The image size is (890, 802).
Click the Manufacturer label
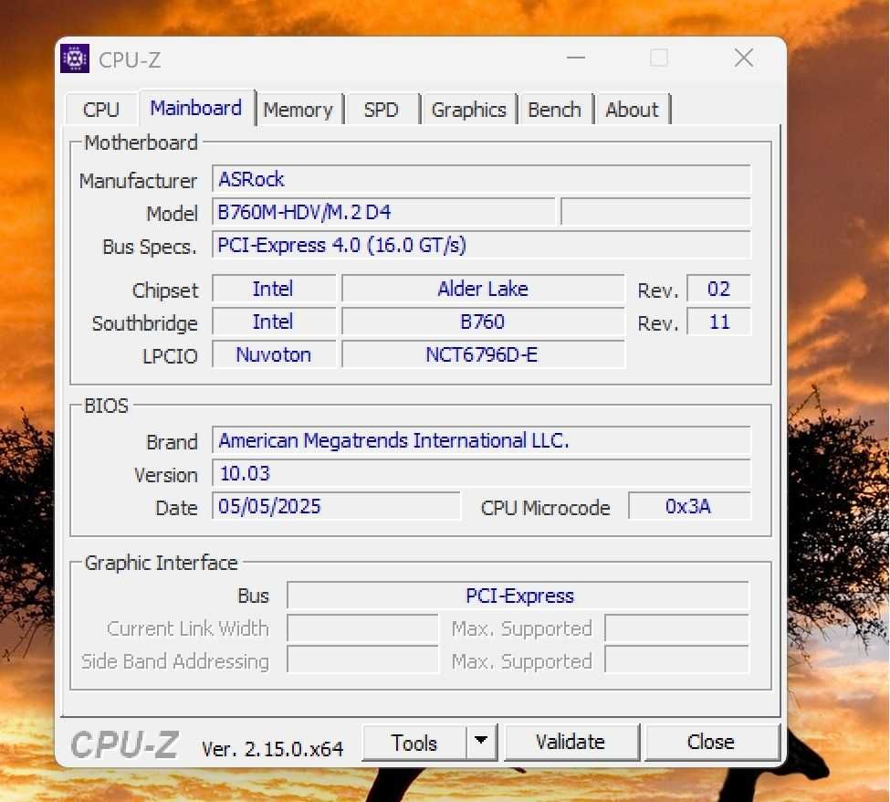[138, 181]
